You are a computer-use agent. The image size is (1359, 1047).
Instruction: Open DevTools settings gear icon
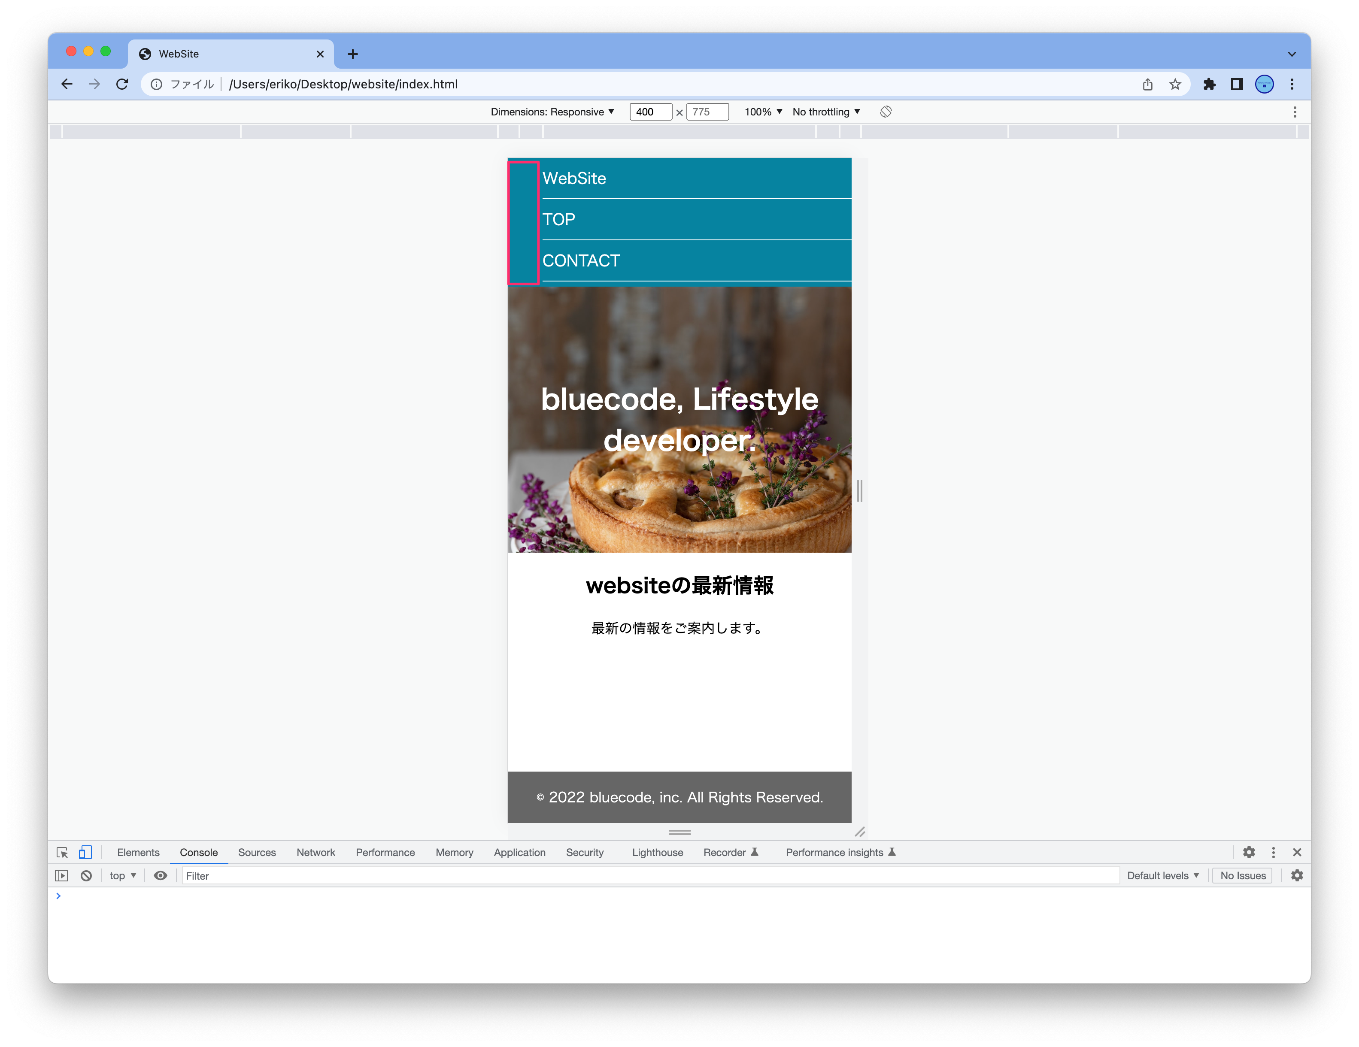point(1249,852)
